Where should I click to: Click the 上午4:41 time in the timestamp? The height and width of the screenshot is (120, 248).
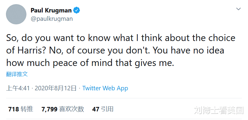(18, 88)
